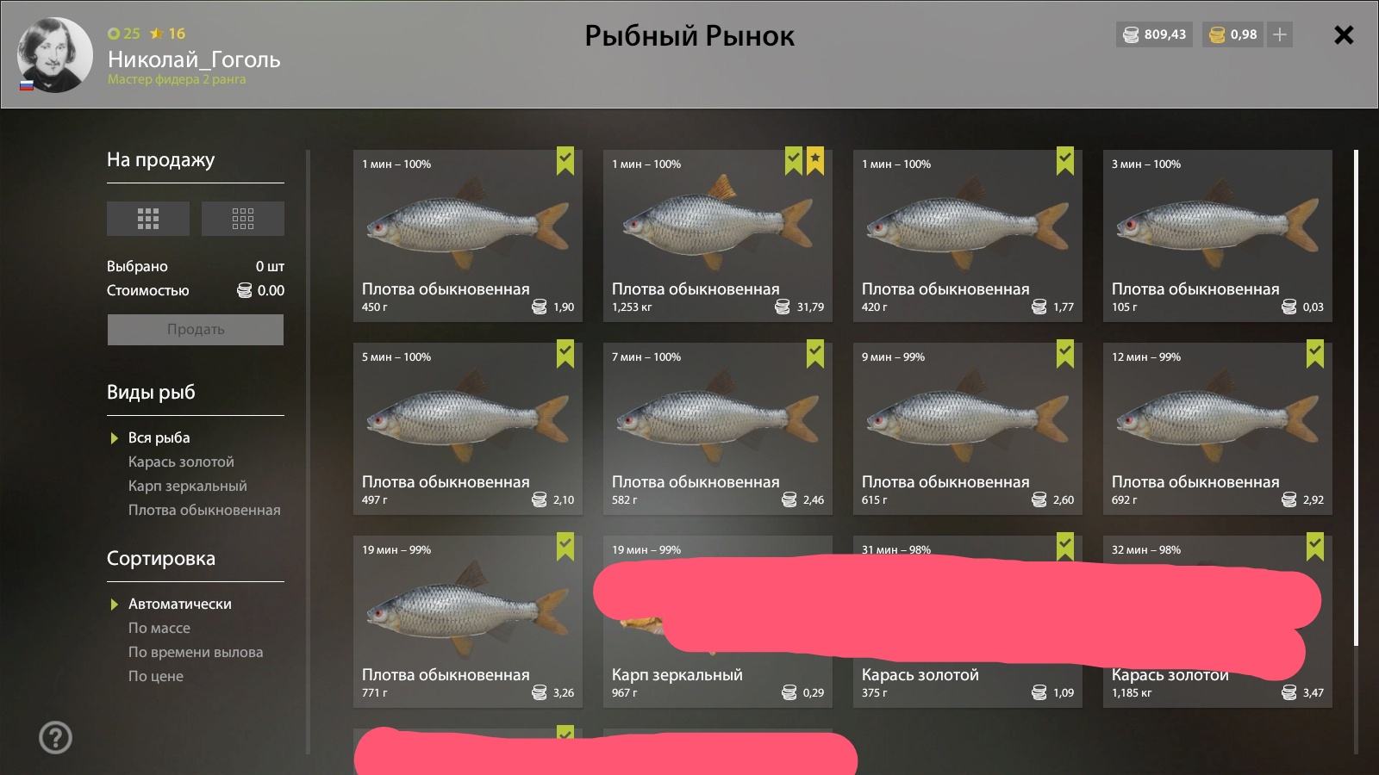Click the silver coins balance 809,43
Screen dimensions: 1379x775
pos(1155,34)
